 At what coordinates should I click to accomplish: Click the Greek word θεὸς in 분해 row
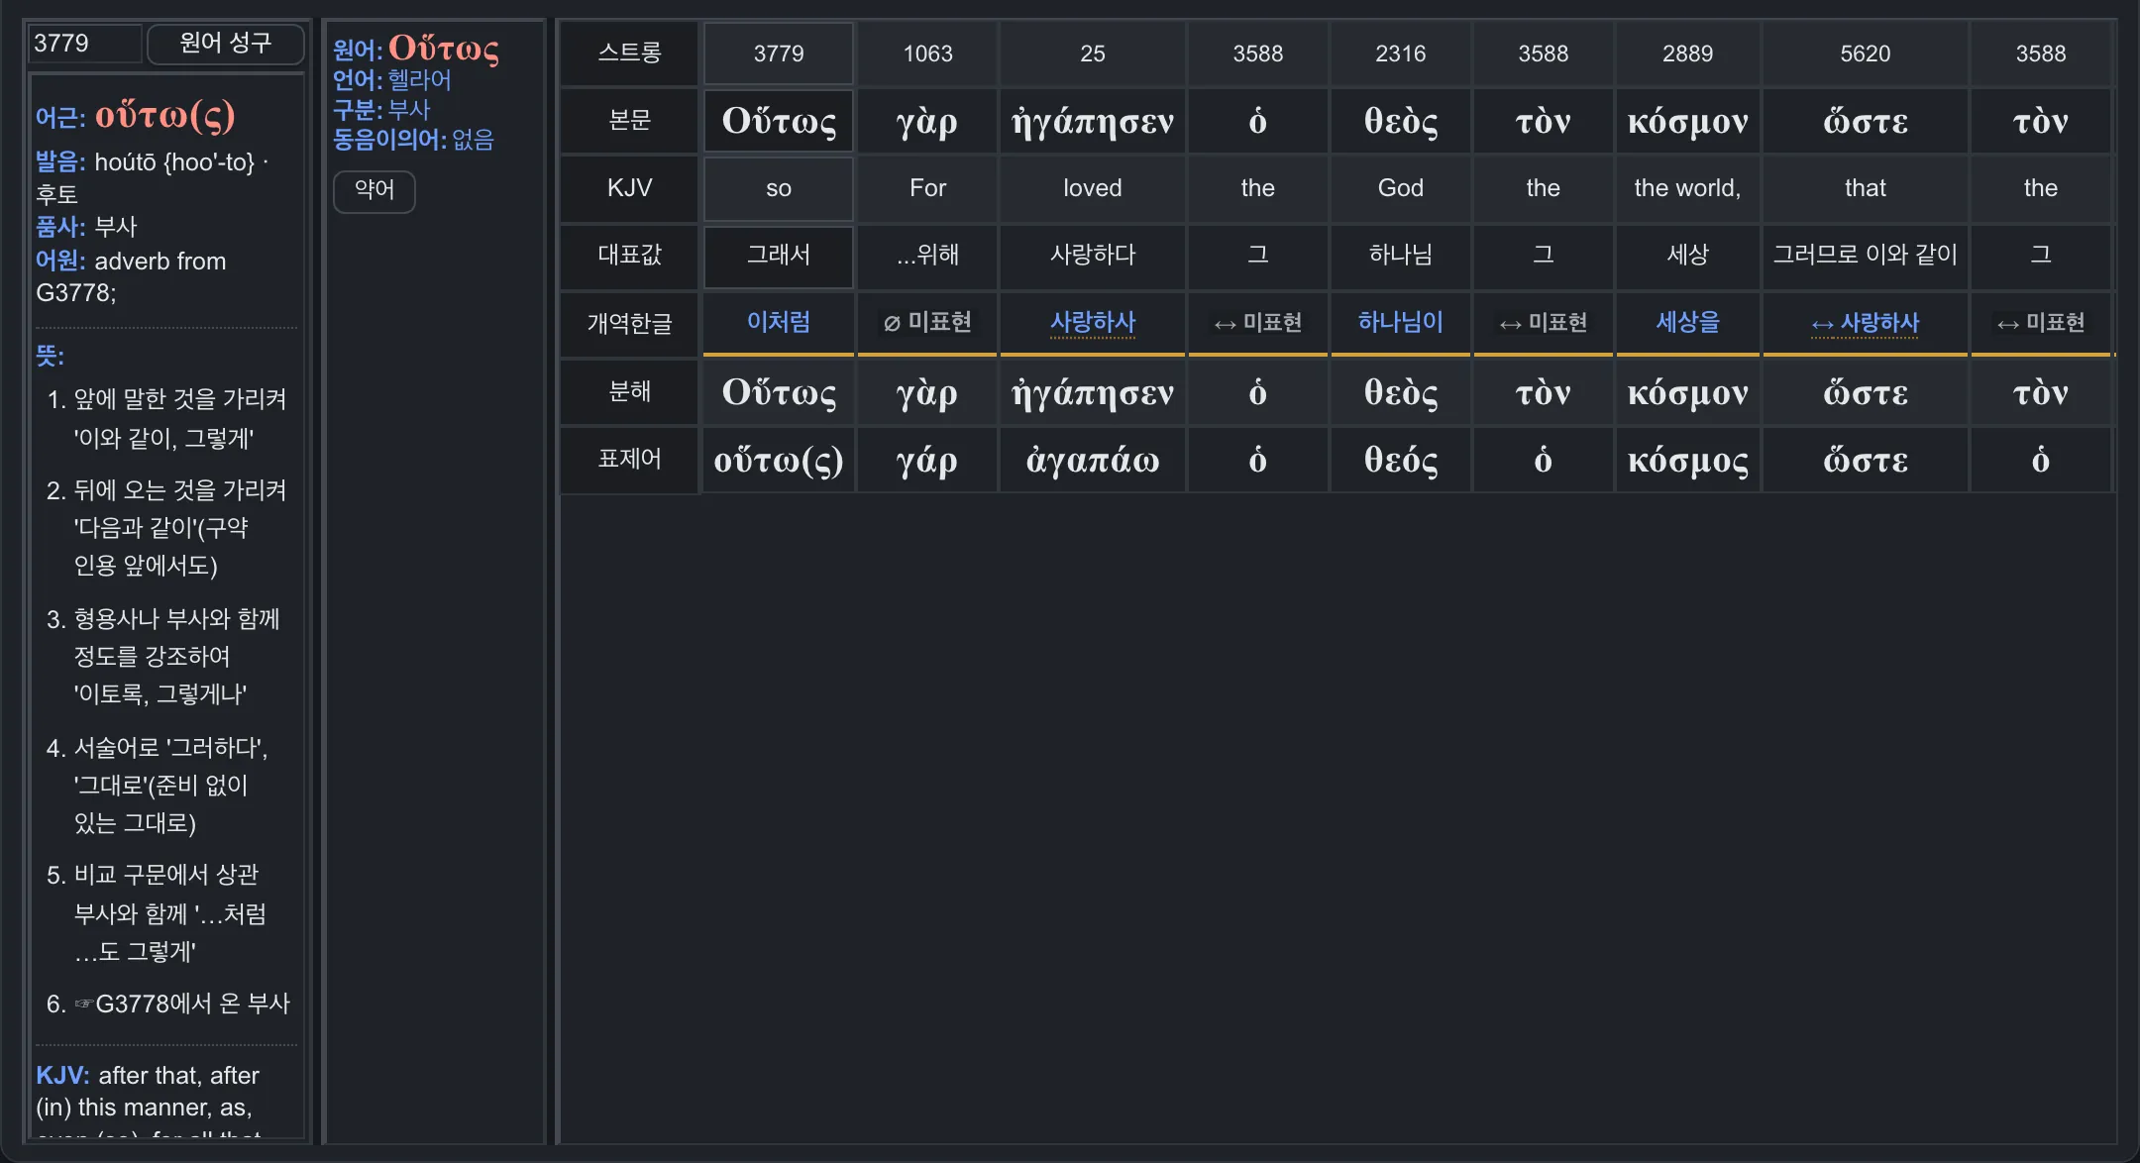[1400, 393]
